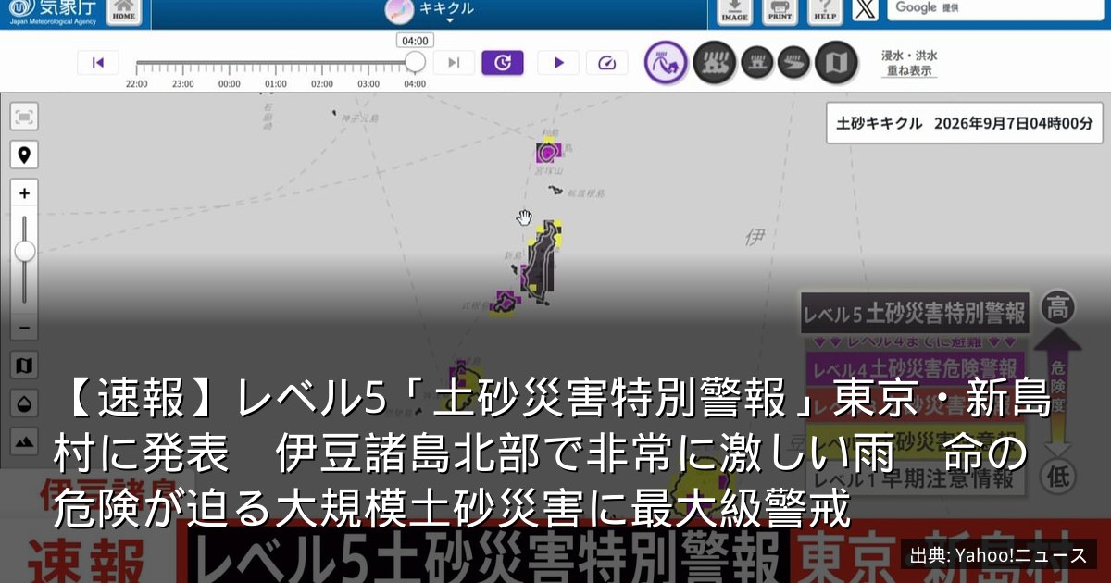This screenshot has width=1111, height=583.
Task: Open the HELP button
Action: [x=824, y=11]
